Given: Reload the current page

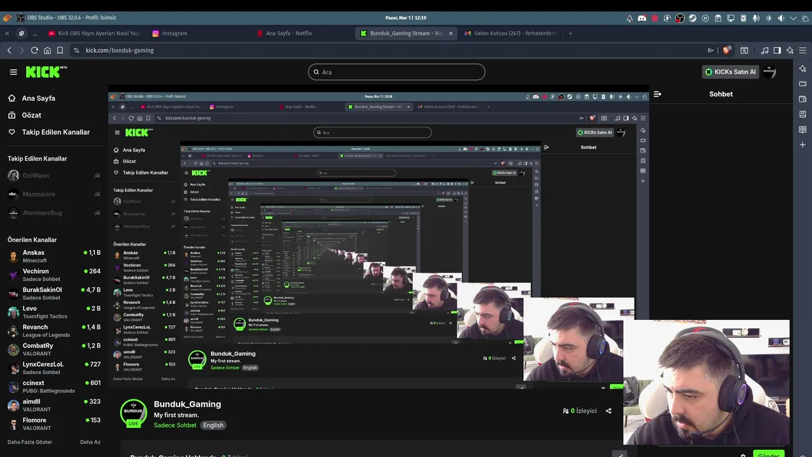Looking at the screenshot, I should click(34, 50).
